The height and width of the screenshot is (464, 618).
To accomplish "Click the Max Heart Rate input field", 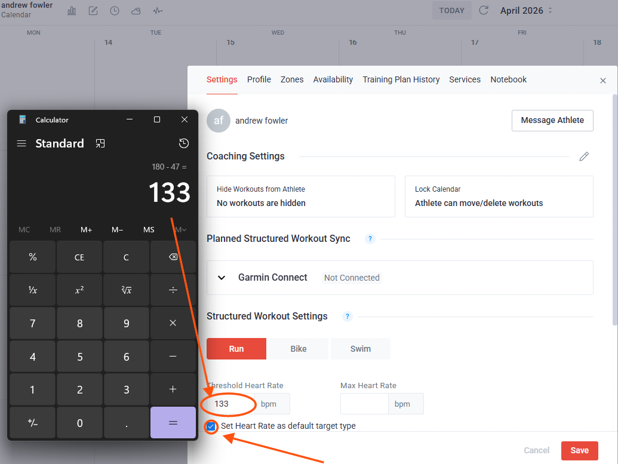I will [x=364, y=404].
